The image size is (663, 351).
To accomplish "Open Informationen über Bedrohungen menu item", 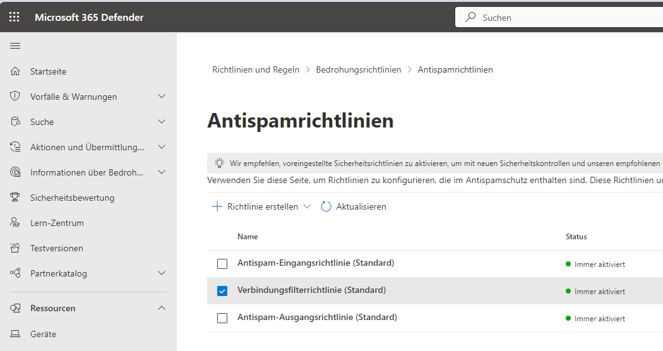I will (x=87, y=172).
